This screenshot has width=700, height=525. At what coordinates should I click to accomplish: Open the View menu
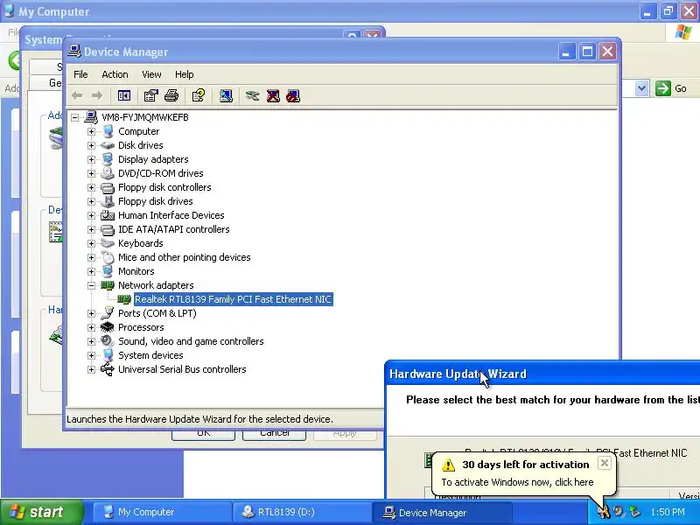[x=151, y=74]
